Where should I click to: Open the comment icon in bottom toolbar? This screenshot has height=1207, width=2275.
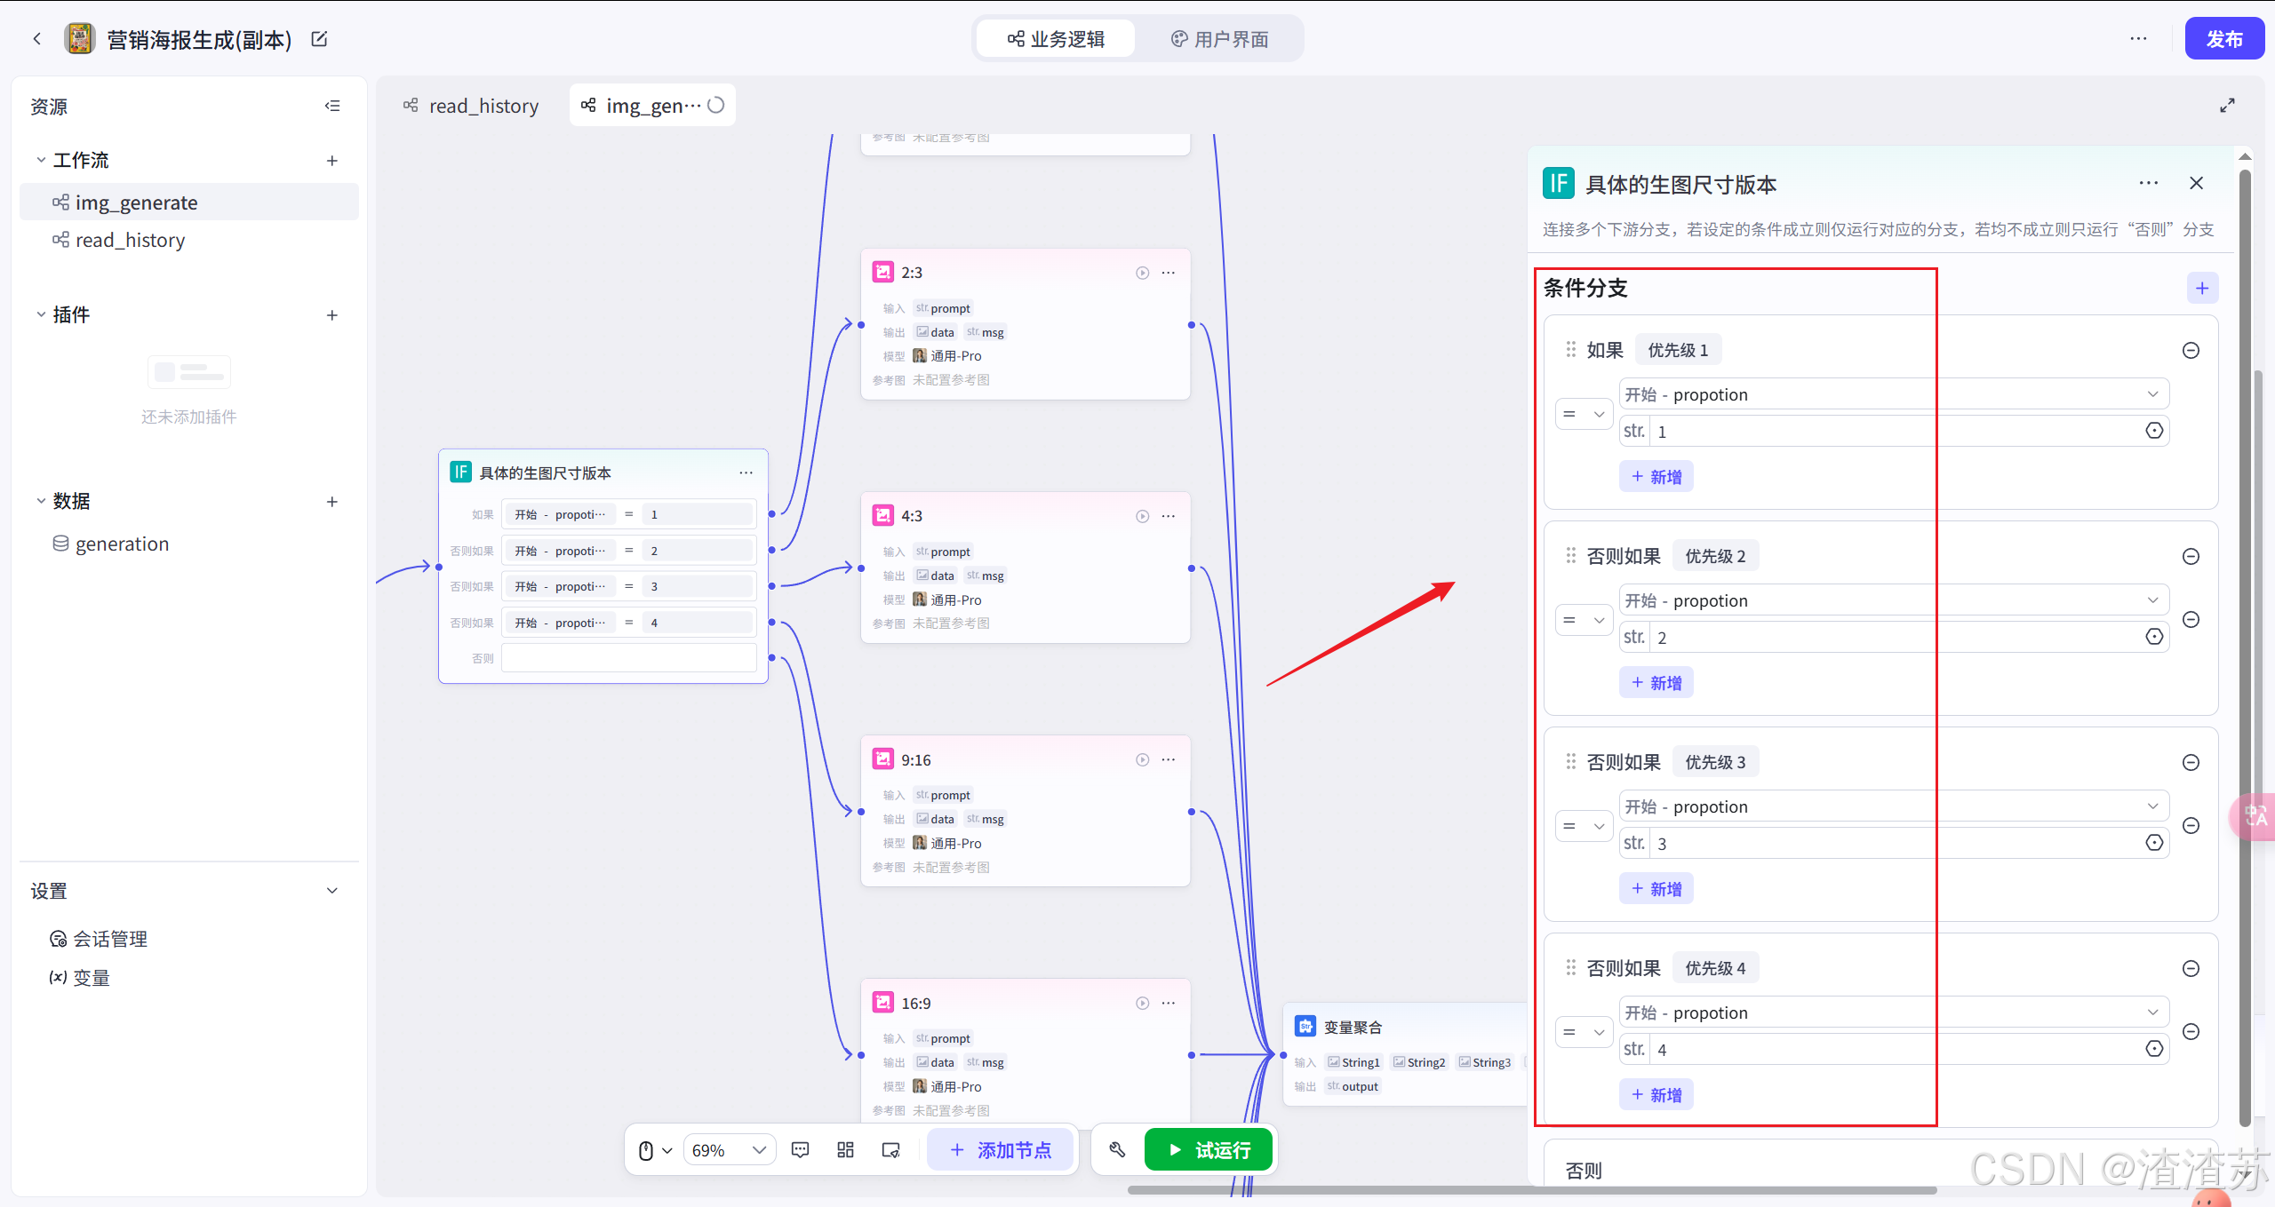(800, 1150)
